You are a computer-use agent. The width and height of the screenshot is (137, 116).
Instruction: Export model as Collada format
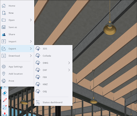tap(53, 56)
